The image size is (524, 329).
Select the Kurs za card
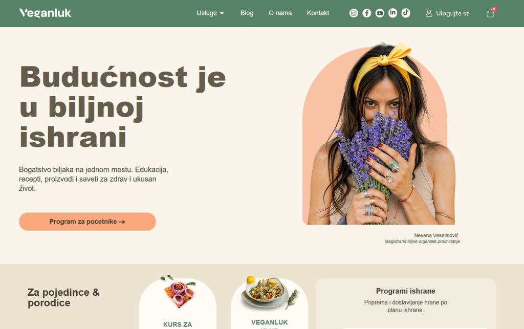point(178,302)
